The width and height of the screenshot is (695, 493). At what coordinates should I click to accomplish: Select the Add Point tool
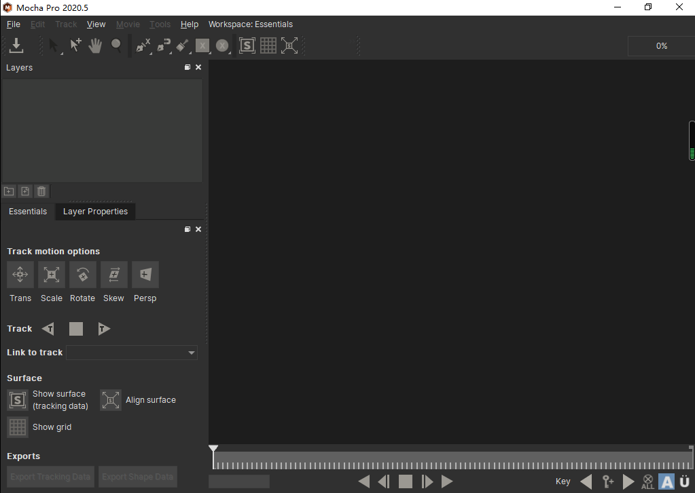click(x=75, y=45)
